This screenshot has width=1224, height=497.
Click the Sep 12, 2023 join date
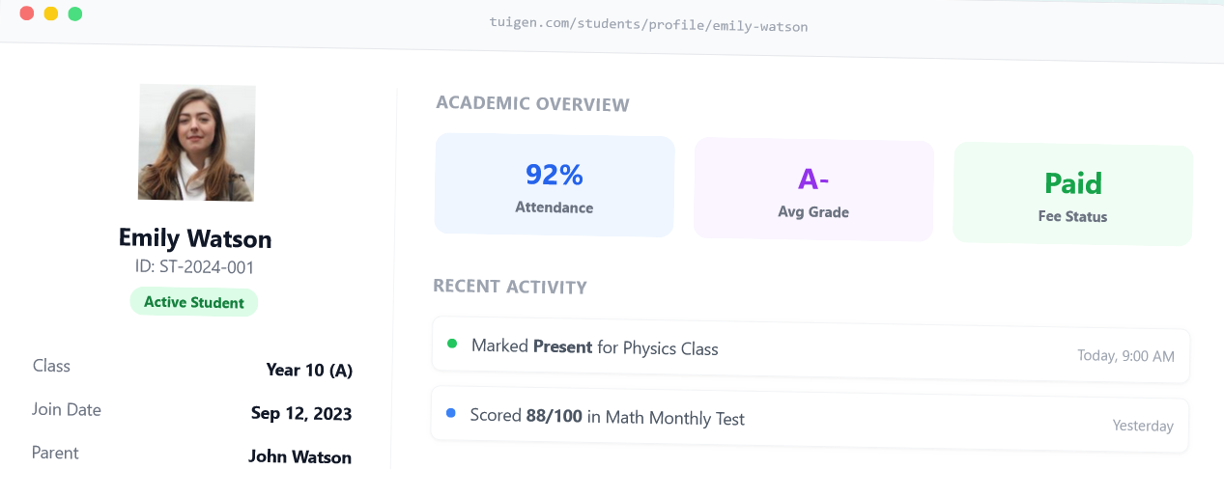point(301,414)
